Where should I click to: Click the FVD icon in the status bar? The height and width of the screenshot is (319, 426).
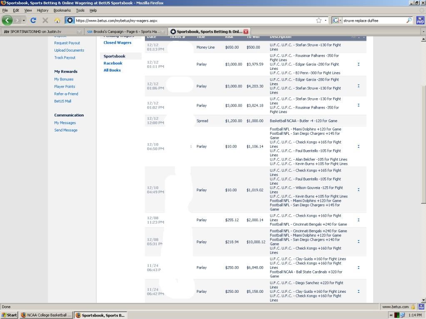(421, 307)
